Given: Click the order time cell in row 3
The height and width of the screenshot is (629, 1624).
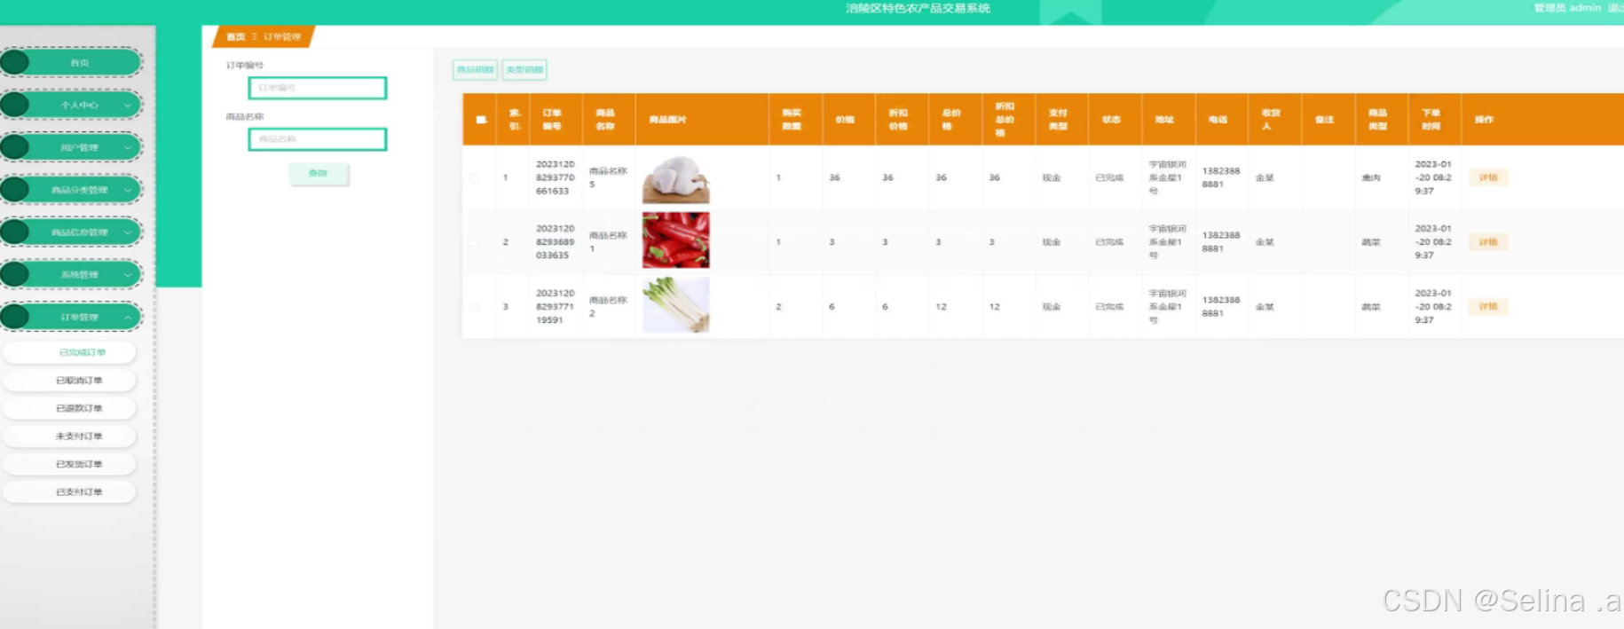Looking at the screenshot, I should pos(1433,307).
